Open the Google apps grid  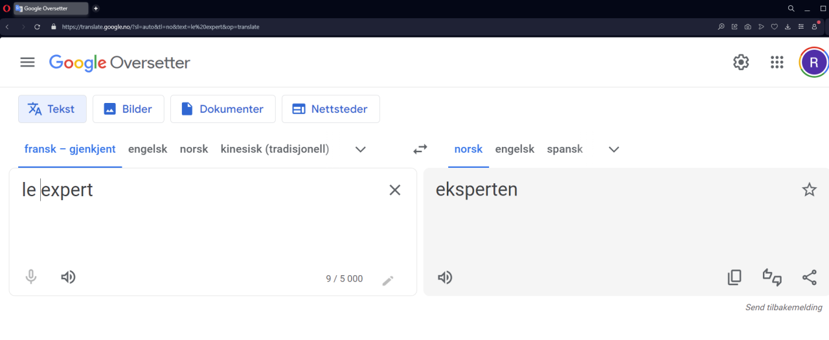(777, 62)
